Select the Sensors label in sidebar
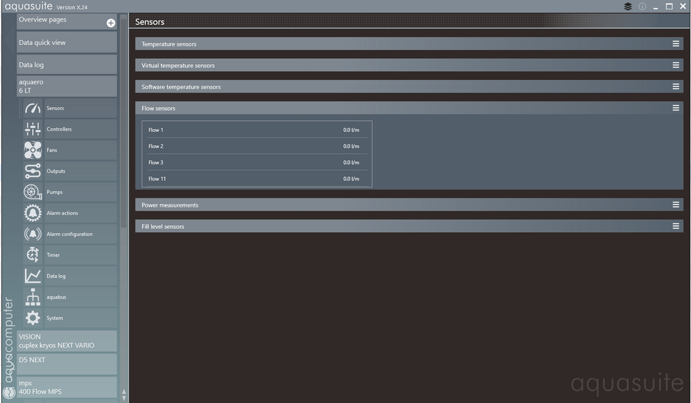 [55, 108]
